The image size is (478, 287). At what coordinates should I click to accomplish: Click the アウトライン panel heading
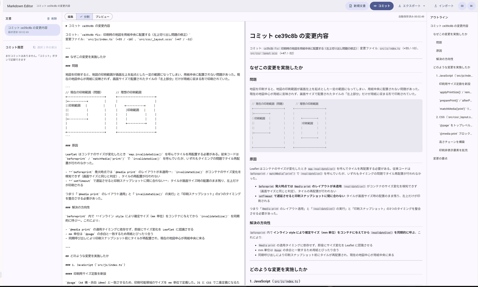[x=439, y=17]
